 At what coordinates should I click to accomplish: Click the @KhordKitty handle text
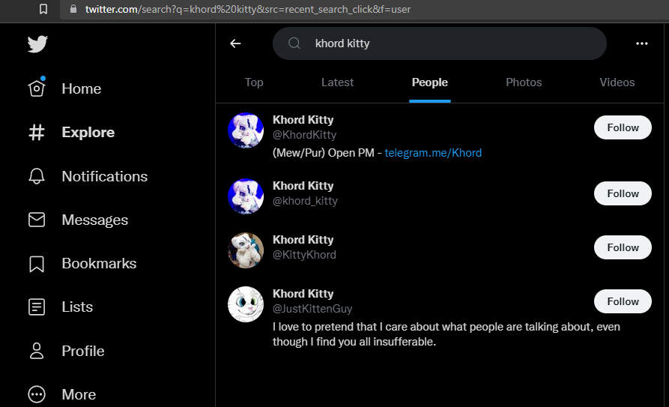point(305,135)
